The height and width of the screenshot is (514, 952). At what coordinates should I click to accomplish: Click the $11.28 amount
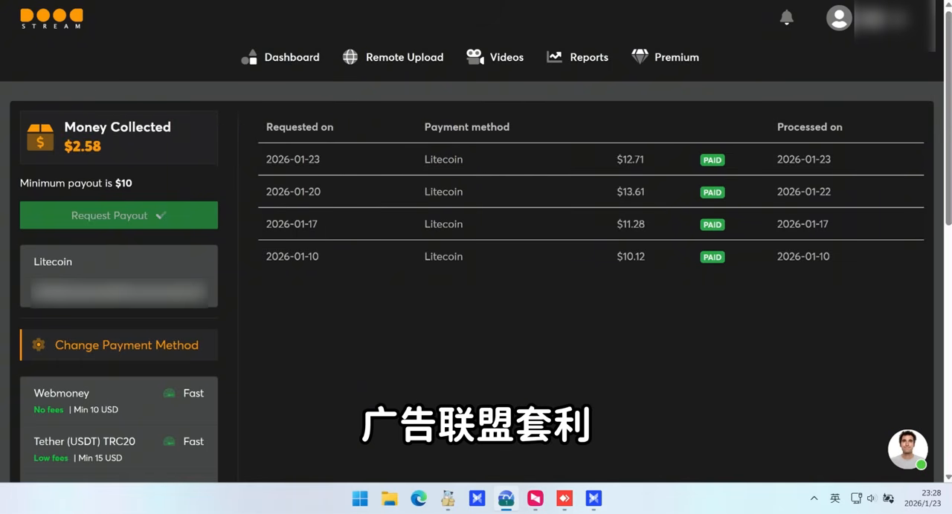coord(631,224)
